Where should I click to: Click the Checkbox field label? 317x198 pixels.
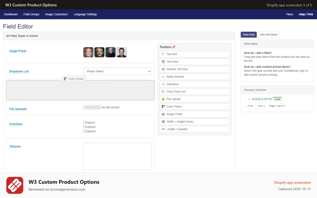[16, 124]
